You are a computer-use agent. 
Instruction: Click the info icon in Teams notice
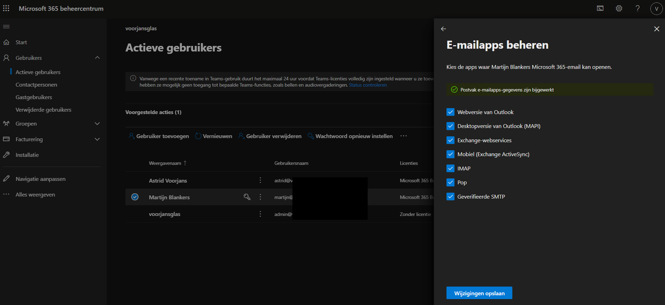coord(133,78)
